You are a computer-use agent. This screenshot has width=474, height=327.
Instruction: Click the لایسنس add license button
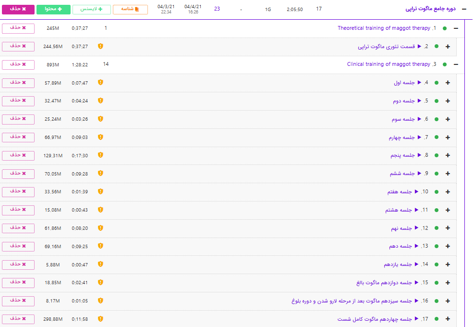pos(91,9)
